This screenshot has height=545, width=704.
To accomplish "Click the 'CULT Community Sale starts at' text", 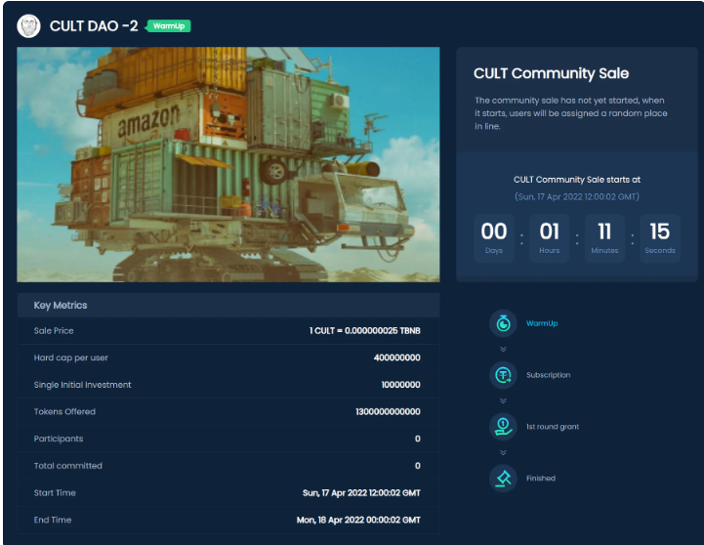I will [x=577, y=180].
